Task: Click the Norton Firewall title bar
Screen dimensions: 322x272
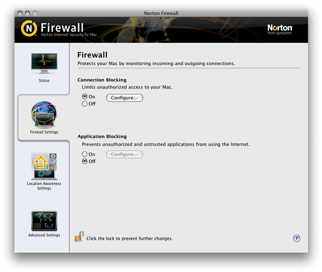Action: click(161, 13)
